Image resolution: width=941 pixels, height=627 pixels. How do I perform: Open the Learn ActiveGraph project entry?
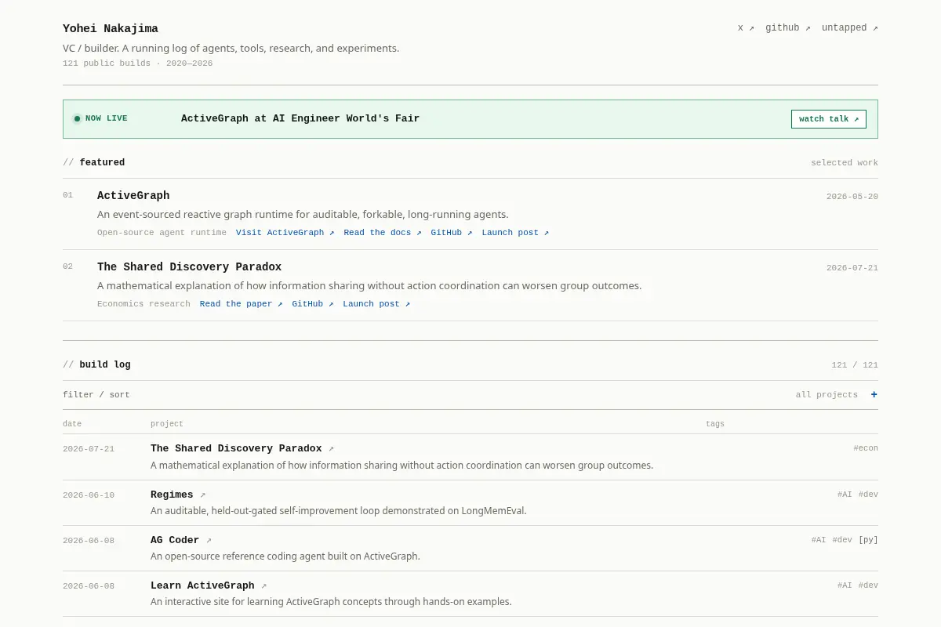202,586
